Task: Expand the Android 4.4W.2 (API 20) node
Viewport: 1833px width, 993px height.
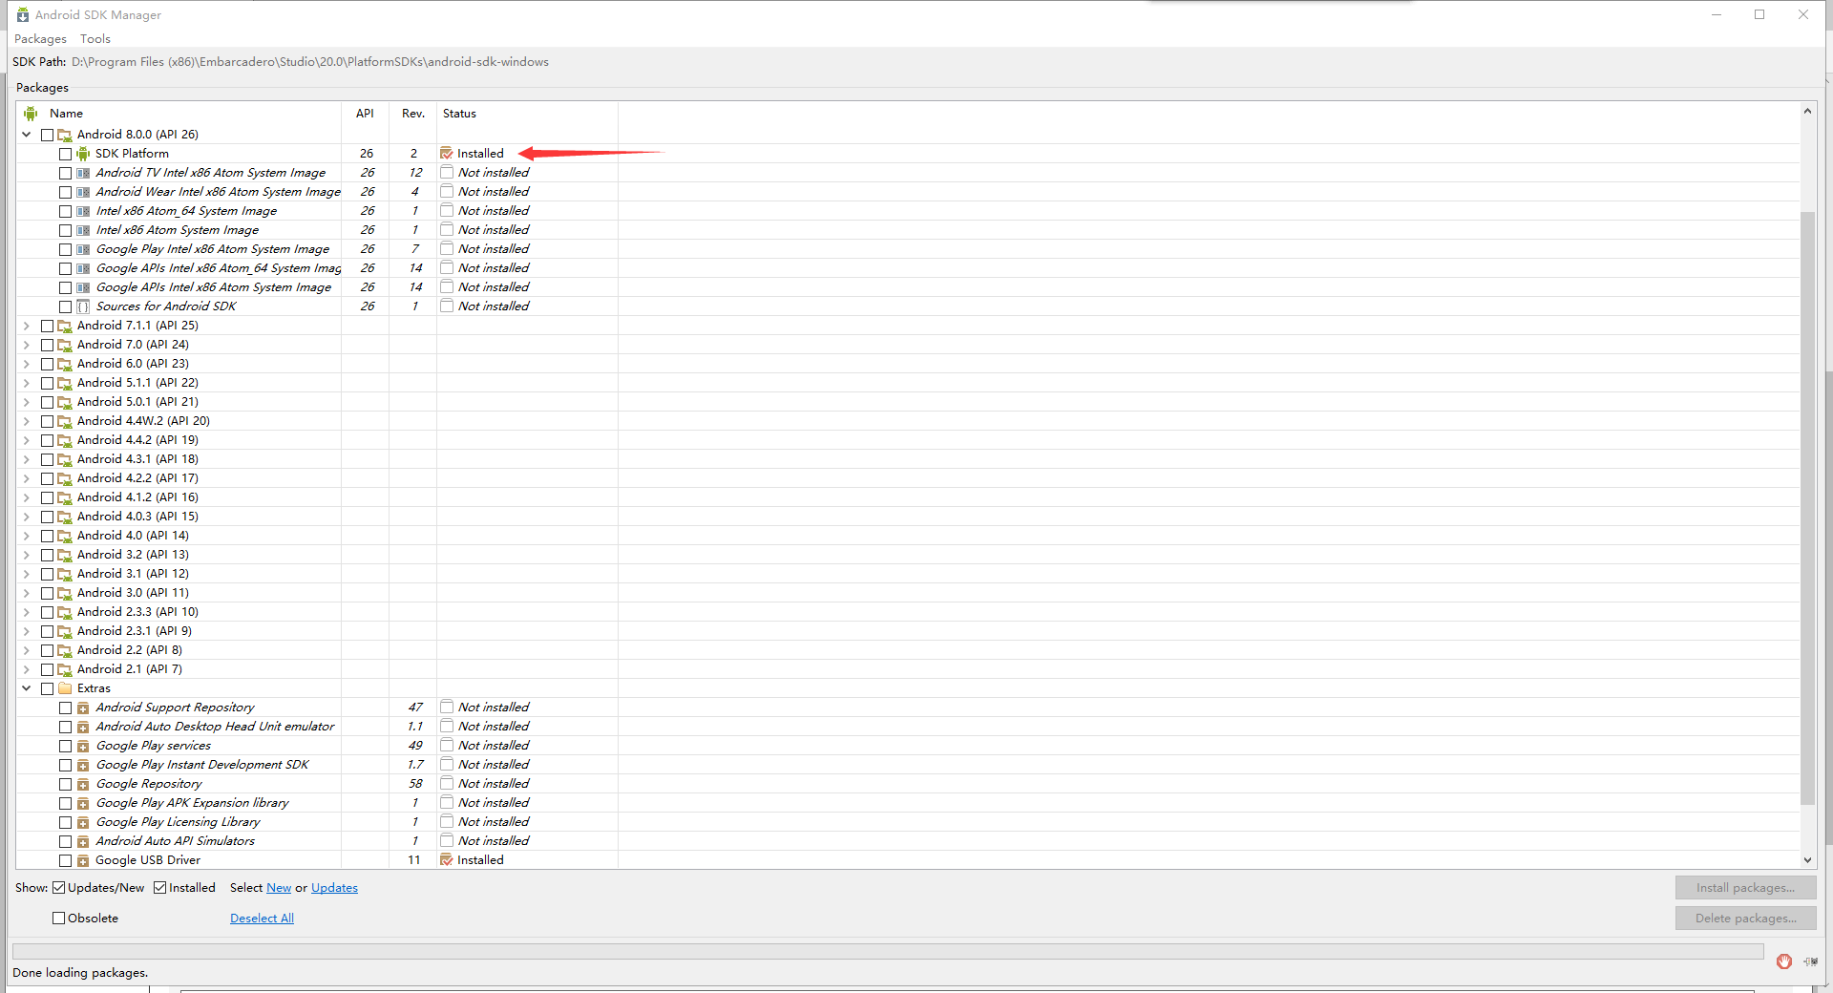Action: (x=27, y=421)
